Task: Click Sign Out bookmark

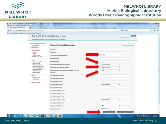Action: point(38,33)
